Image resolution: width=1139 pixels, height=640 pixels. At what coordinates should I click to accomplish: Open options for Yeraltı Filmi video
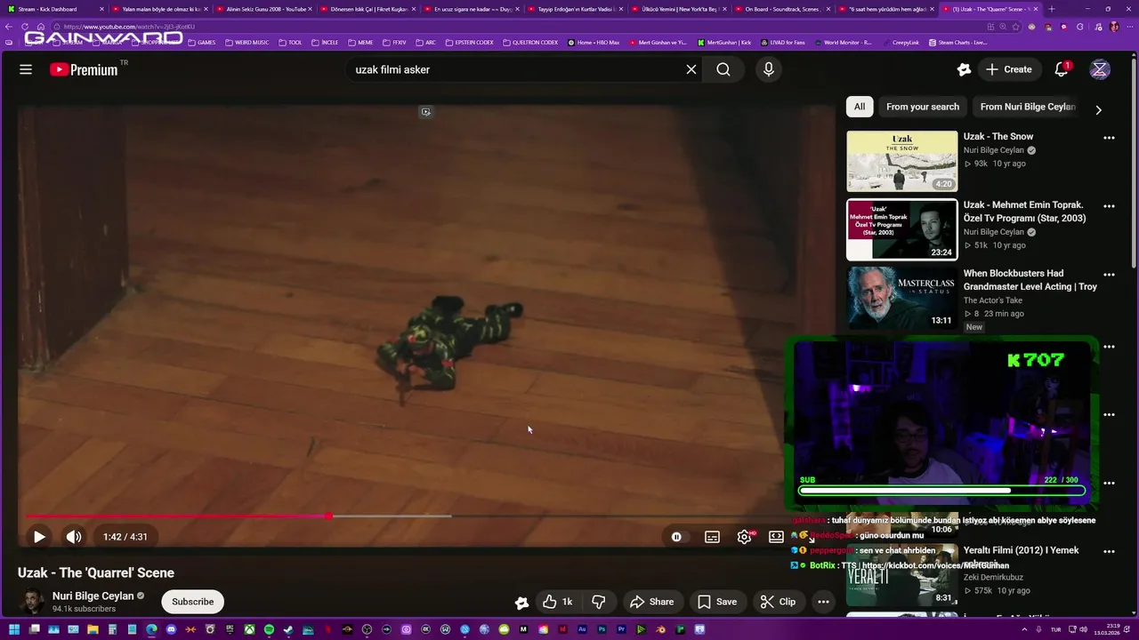tap(1109, 551)
